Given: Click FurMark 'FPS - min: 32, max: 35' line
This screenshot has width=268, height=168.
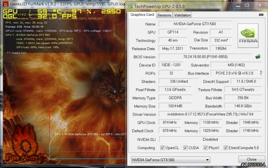Looking at the screenshot, I should click(x=26, y=23).
